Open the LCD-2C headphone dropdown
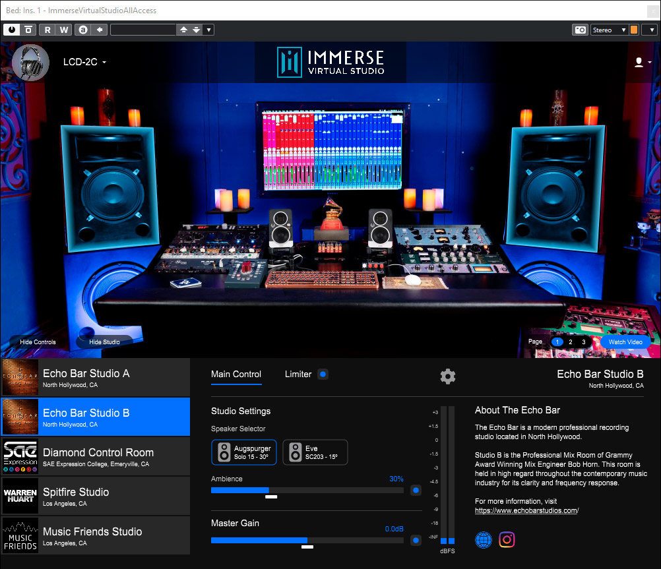 coord(84,62)
